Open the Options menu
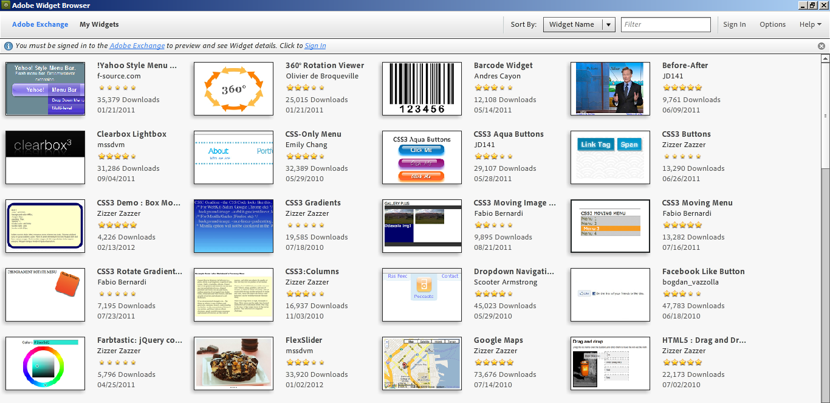Image resolution: width=830 pixels, height=403 pixels. pos(772,24)
